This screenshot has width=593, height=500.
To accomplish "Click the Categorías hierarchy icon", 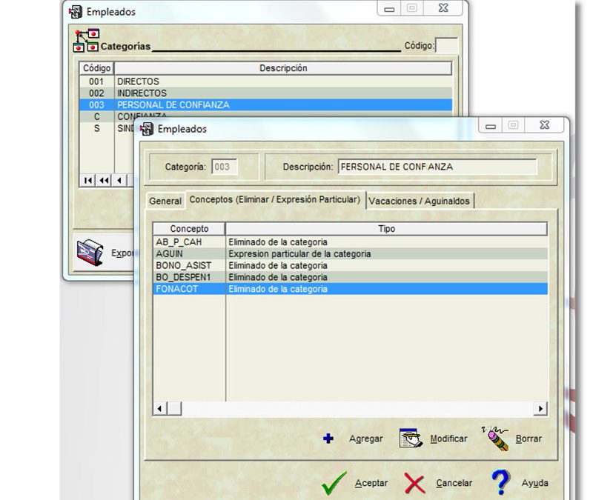I will (x=85, y=41).
